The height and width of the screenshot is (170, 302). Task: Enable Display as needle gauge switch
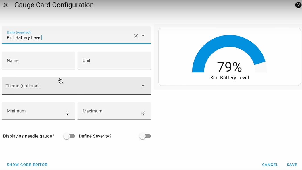[x=69, y=136]
